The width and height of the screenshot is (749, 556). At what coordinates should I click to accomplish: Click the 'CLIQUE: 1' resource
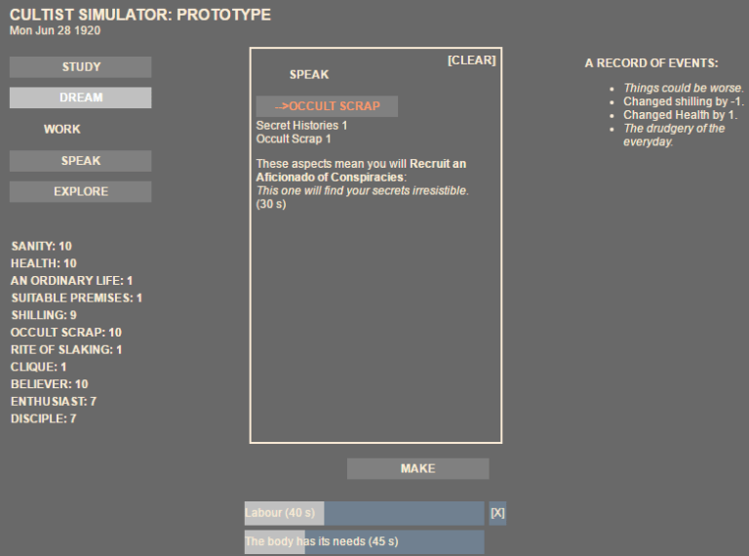pos(39,367)
